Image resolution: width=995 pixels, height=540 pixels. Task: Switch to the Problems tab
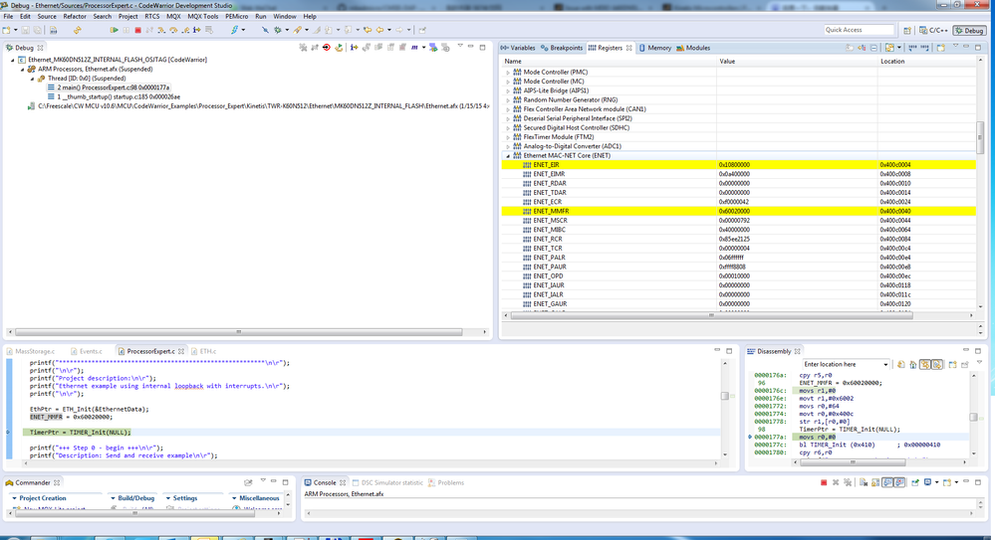[x=446, y=483]
